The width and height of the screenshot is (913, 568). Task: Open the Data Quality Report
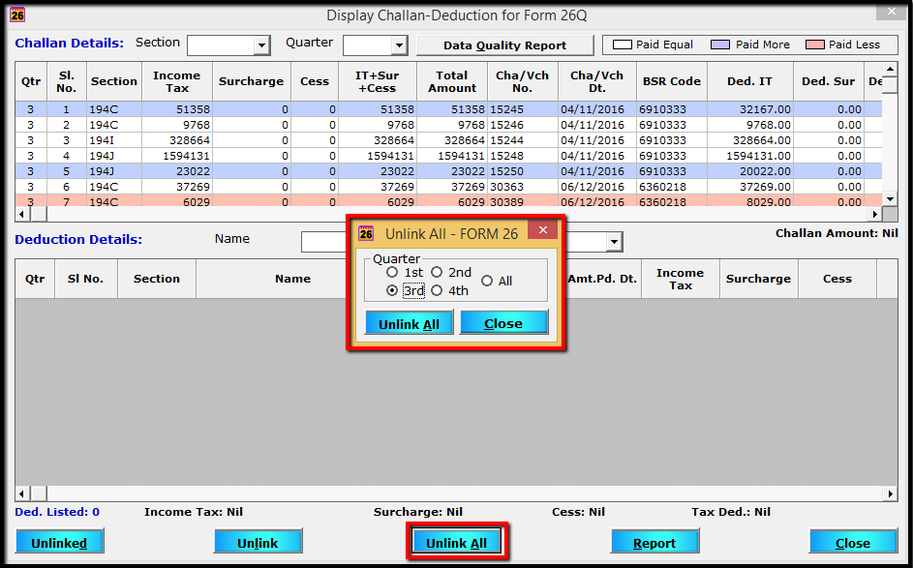click(504, 45)
